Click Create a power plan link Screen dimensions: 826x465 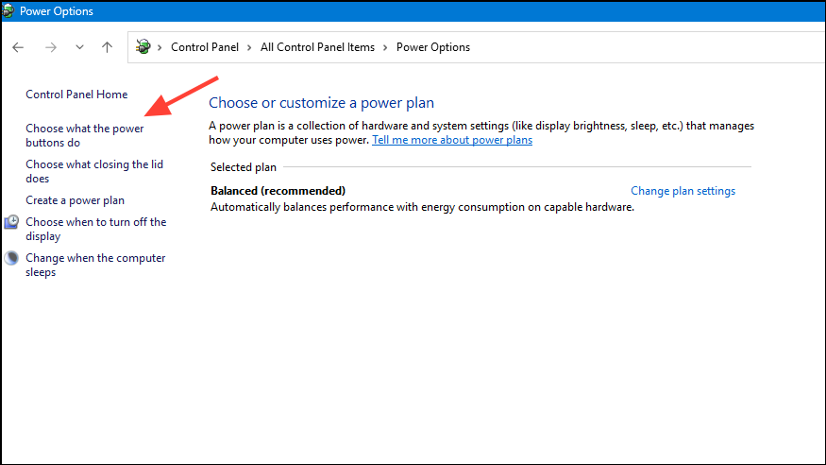75,200
